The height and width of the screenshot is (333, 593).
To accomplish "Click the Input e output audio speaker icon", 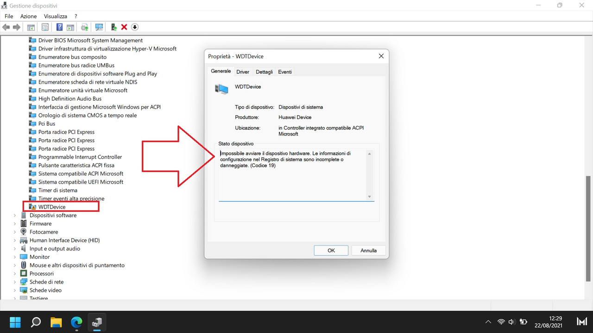I will pyautogui.click(x=24, y=248).
